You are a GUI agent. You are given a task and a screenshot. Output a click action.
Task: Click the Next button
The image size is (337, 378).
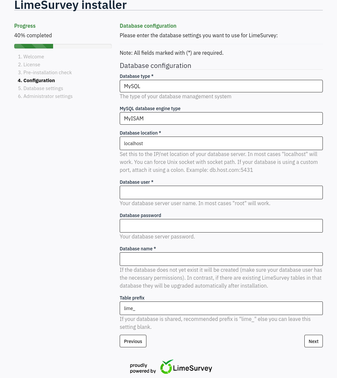coord(313,341)
